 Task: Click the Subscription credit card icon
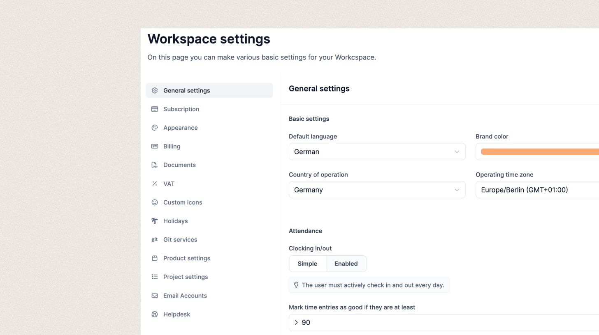pos(155,109)
